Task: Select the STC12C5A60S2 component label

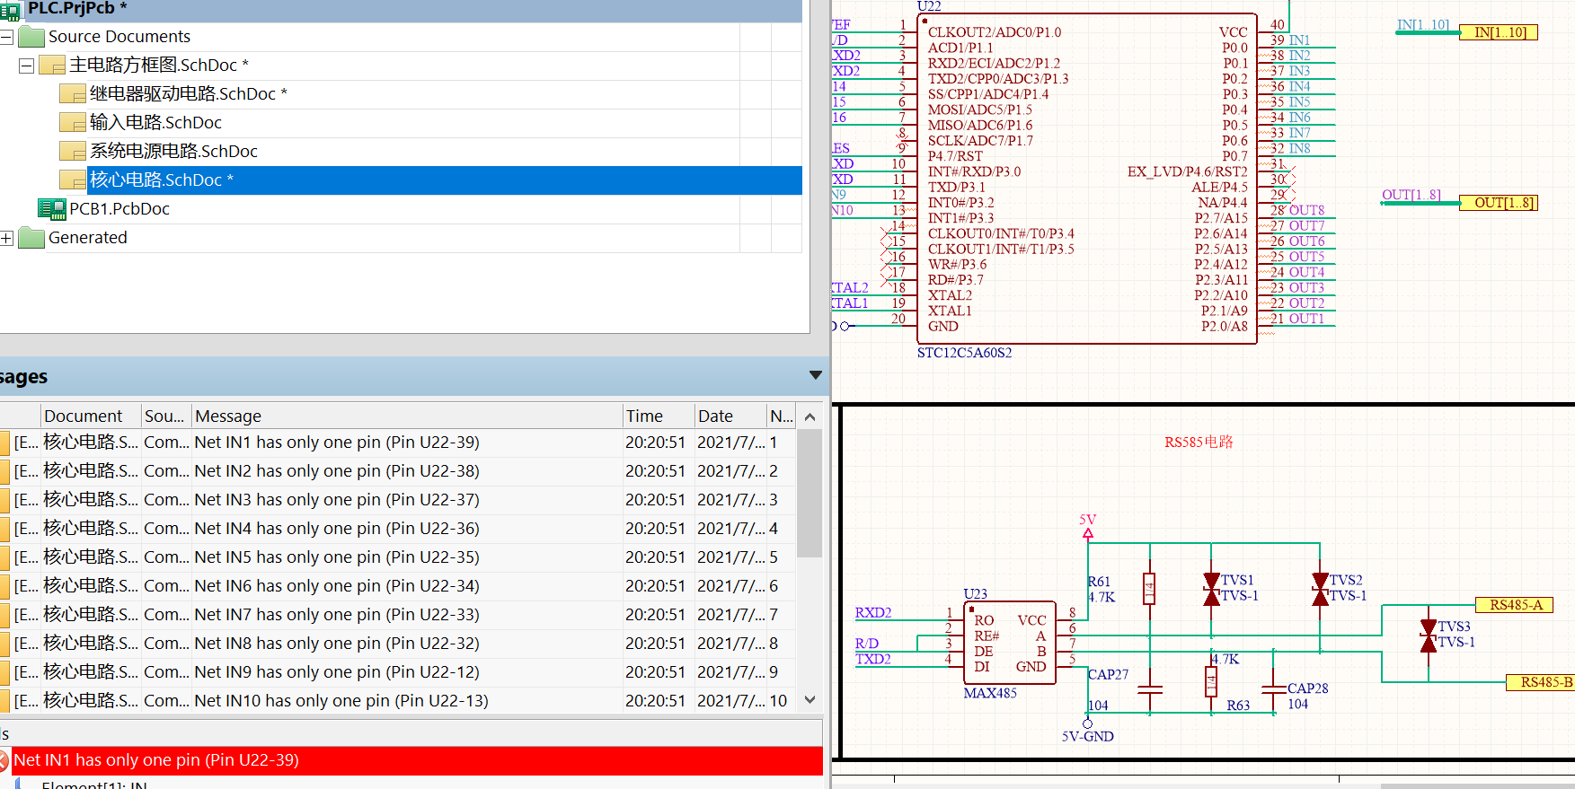Action: tap(964, 353)
